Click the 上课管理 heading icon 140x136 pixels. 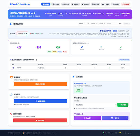pyautogui.click(x=74, y=77)
